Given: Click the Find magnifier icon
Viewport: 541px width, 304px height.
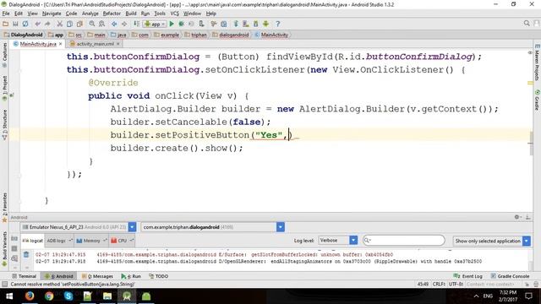Looking at the screenshot, I should [x=92, y=24].
